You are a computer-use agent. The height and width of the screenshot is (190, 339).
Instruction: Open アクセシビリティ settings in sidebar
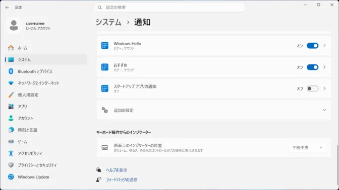click(46, 153)
